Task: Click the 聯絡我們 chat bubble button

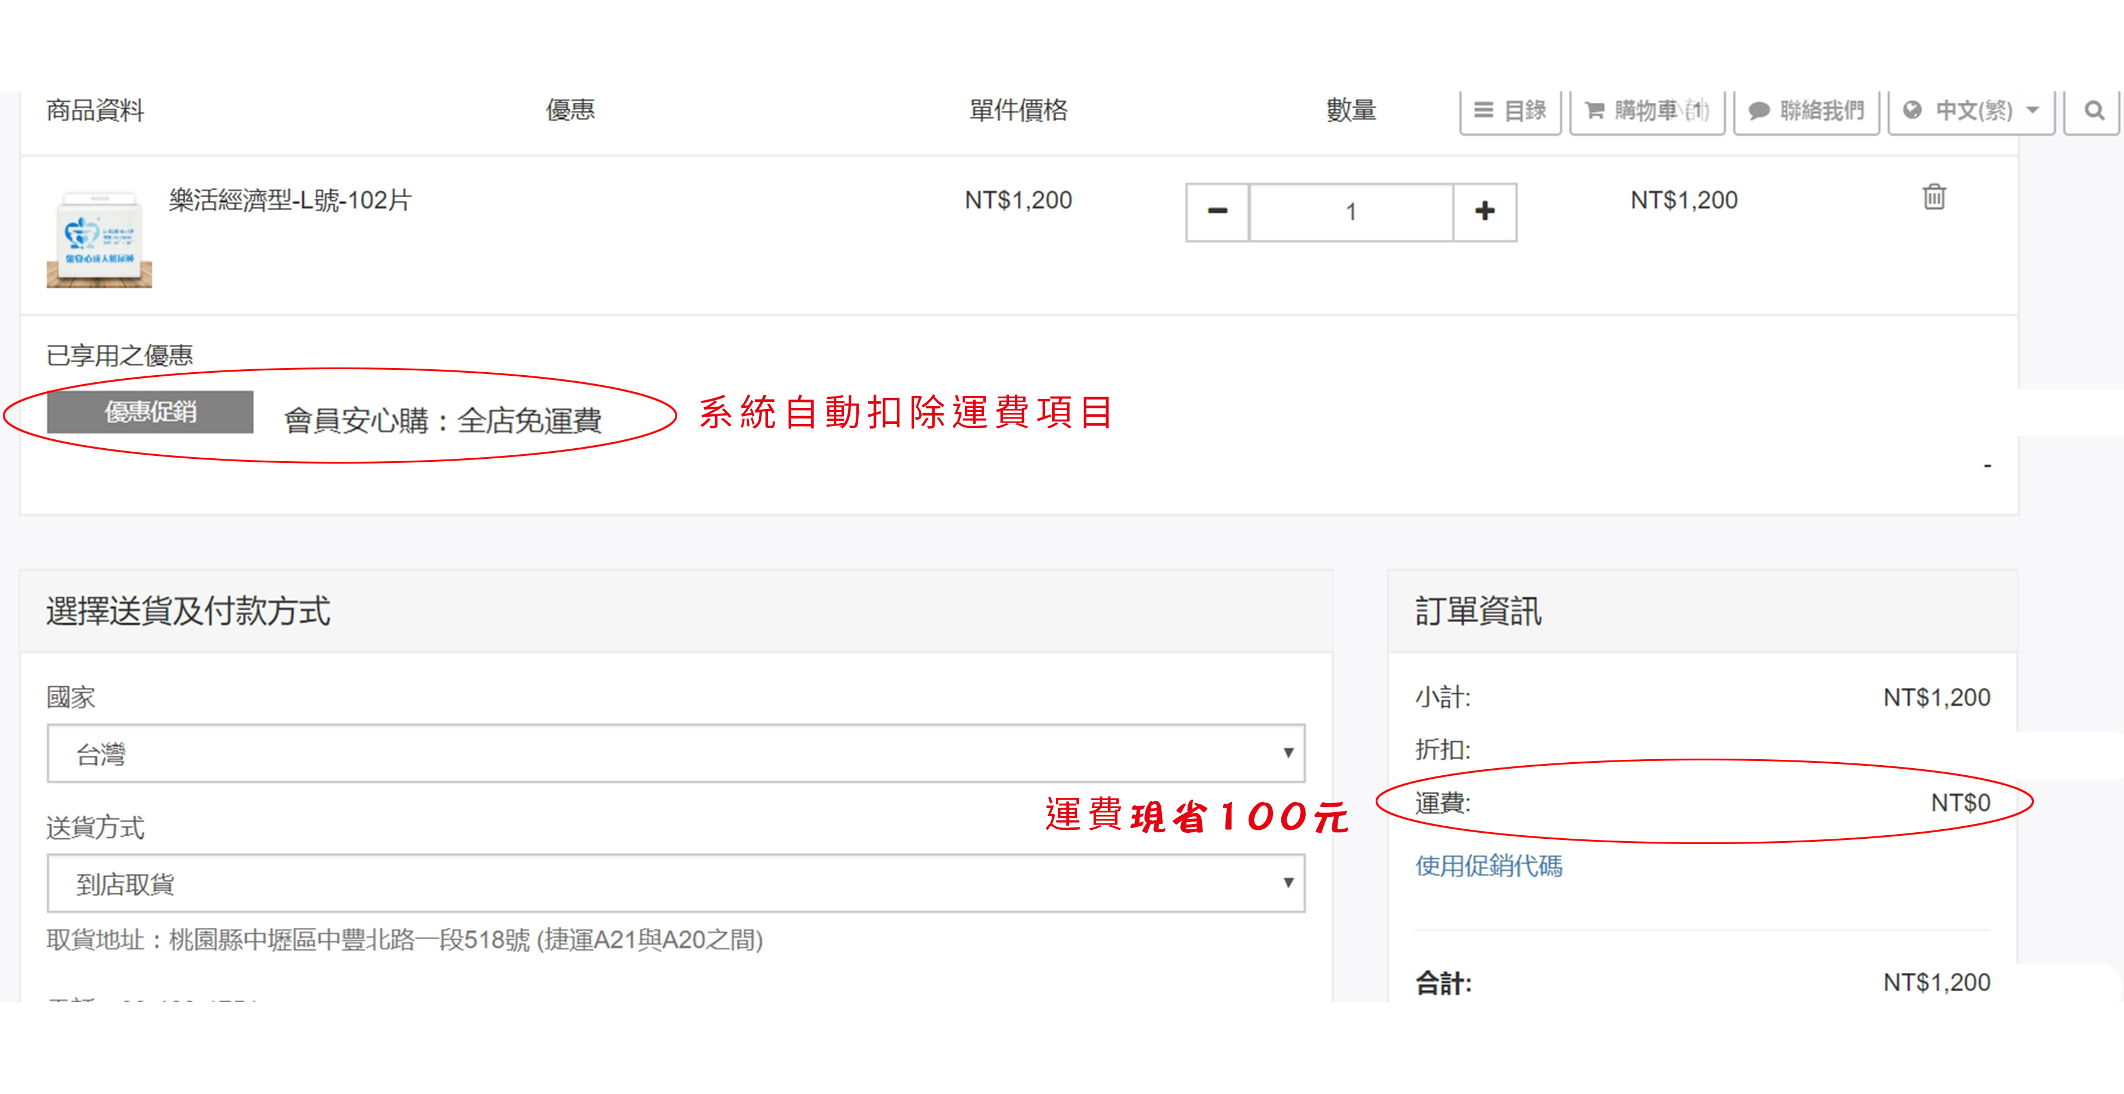Action: point(1806,110)
